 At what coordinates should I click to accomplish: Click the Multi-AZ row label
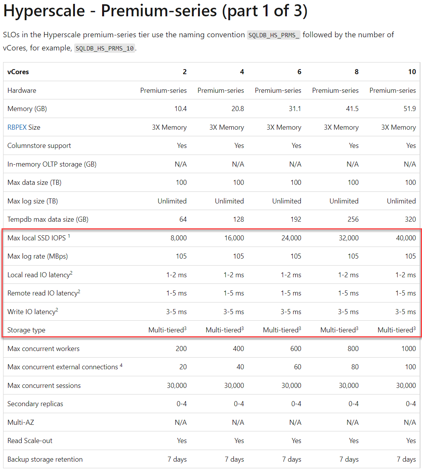click(x=21, y=422)
